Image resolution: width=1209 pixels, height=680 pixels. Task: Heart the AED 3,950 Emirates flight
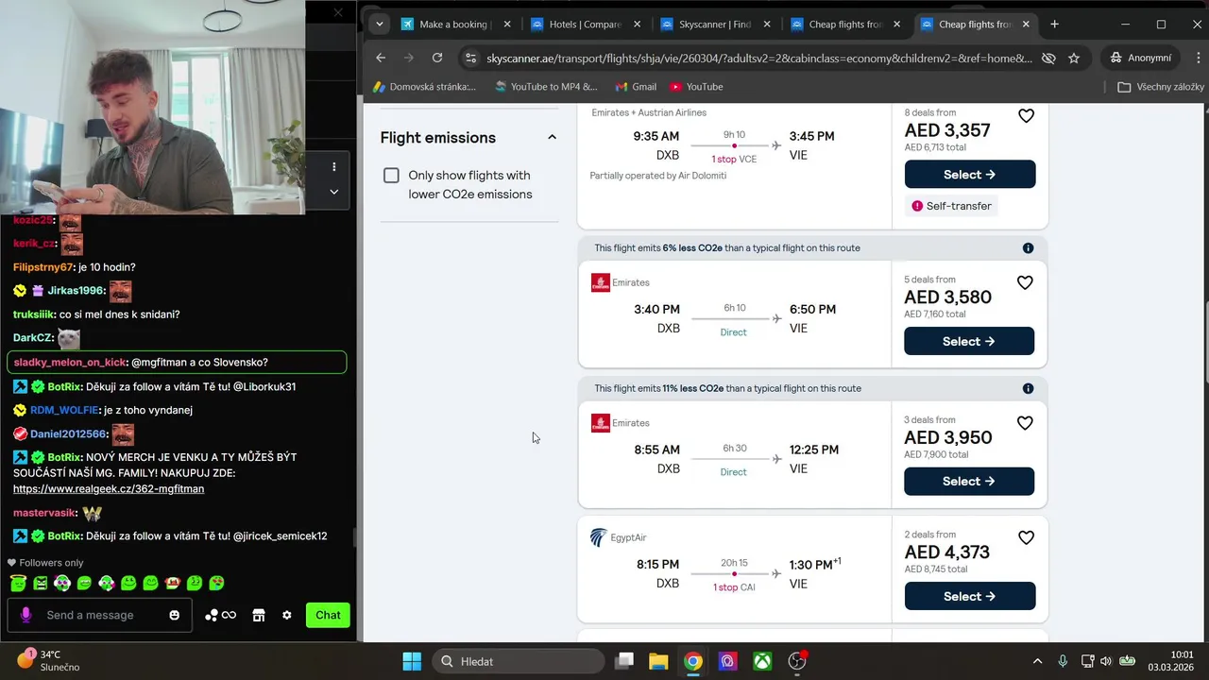coord(1025,423)
